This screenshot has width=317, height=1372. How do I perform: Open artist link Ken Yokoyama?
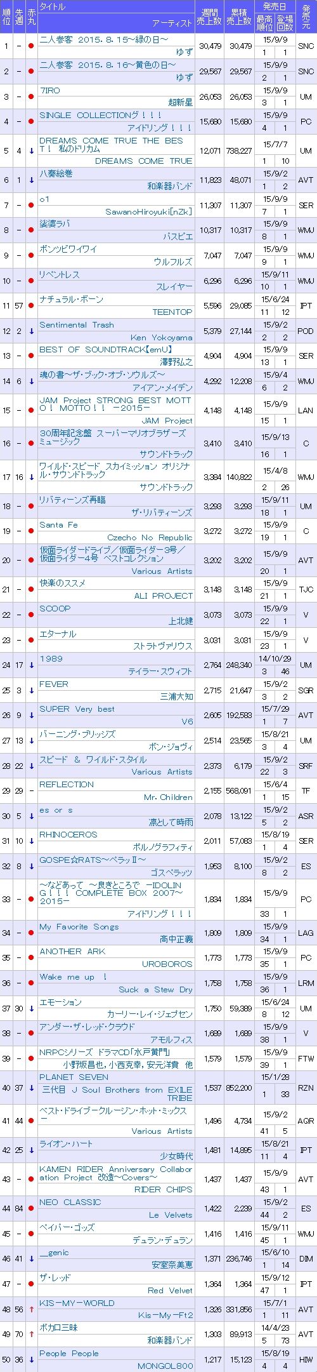click(161, 337)
